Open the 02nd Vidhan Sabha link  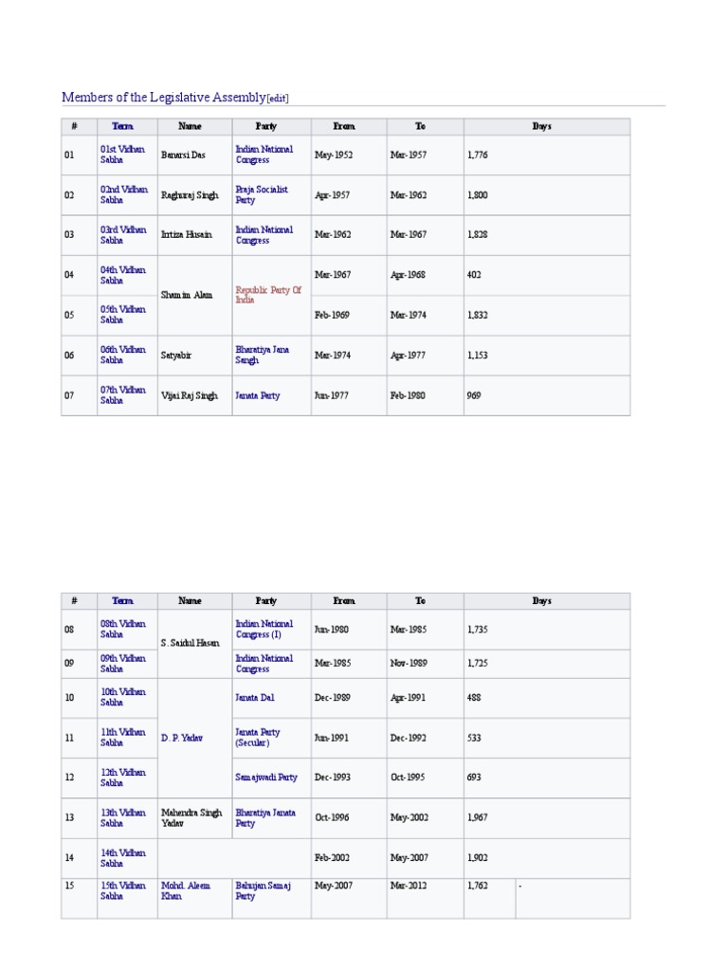coord(123,195)
